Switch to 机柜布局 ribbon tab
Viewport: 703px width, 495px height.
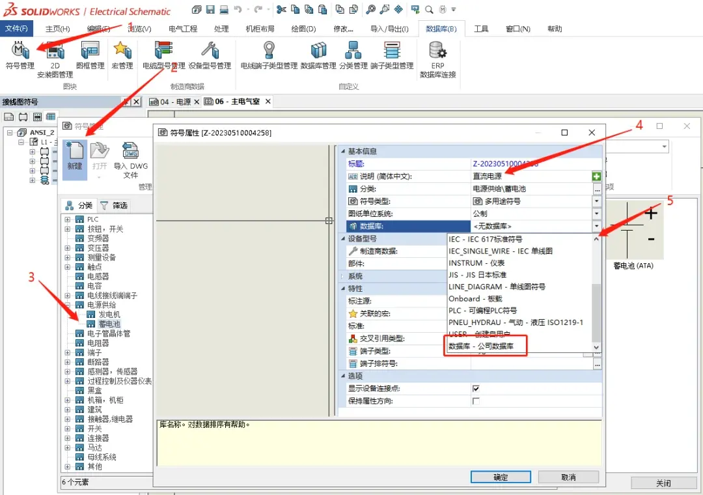(x=260, y=29)
